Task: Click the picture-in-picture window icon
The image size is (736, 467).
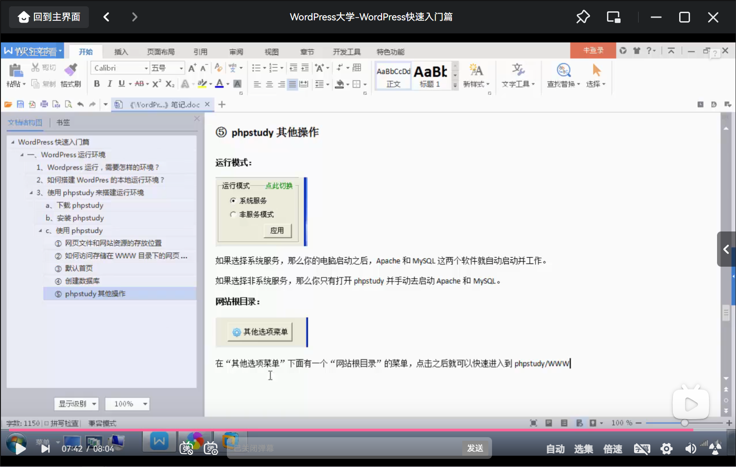Action: [613, 17]
